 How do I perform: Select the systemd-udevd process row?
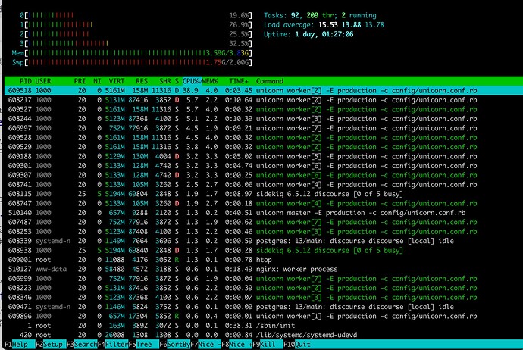[264, 335]
